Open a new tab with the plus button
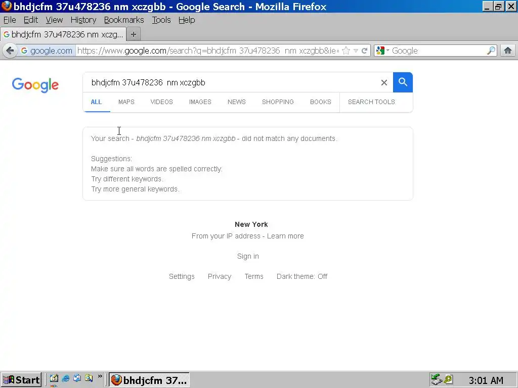This screenshot has height=388, width=518. coord(134,34)
